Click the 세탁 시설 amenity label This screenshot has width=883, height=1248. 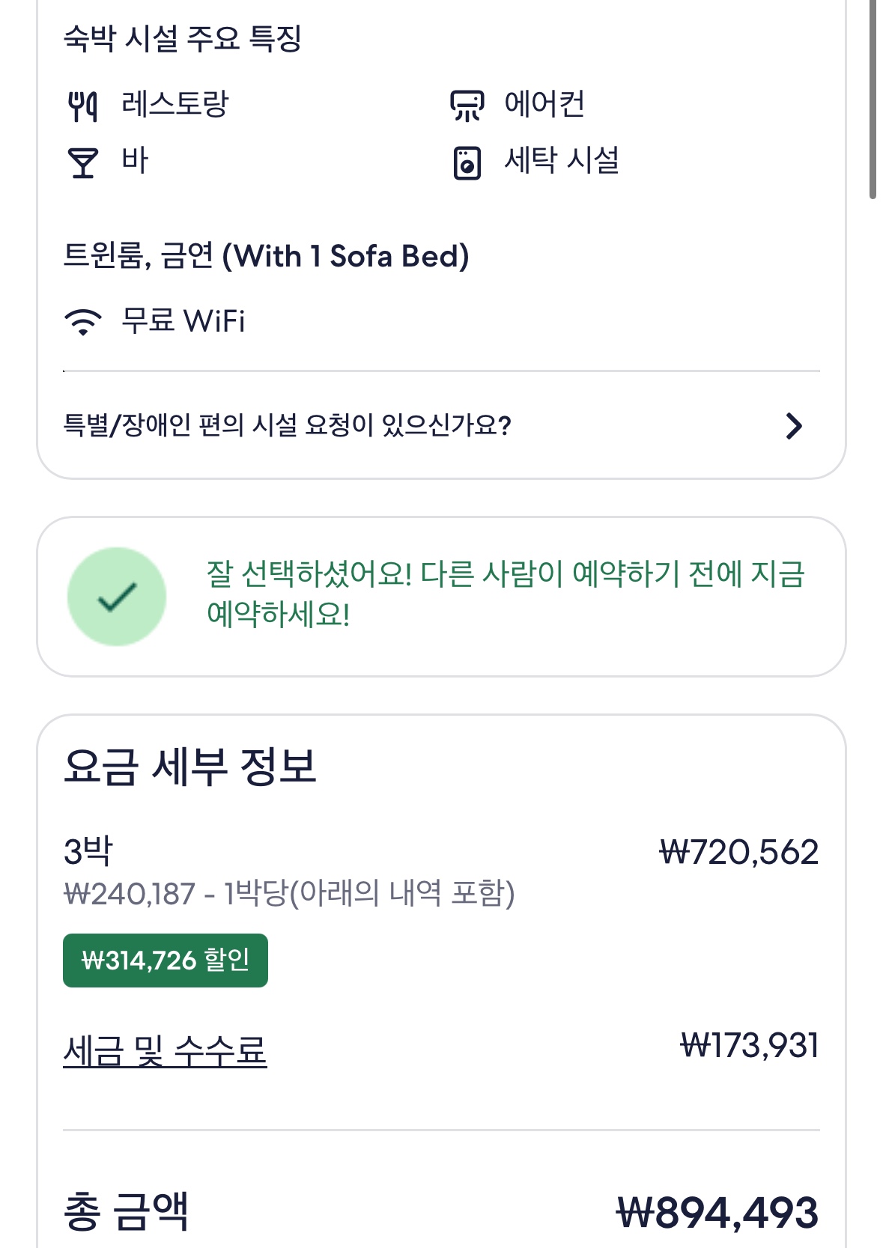click(562, 160)
